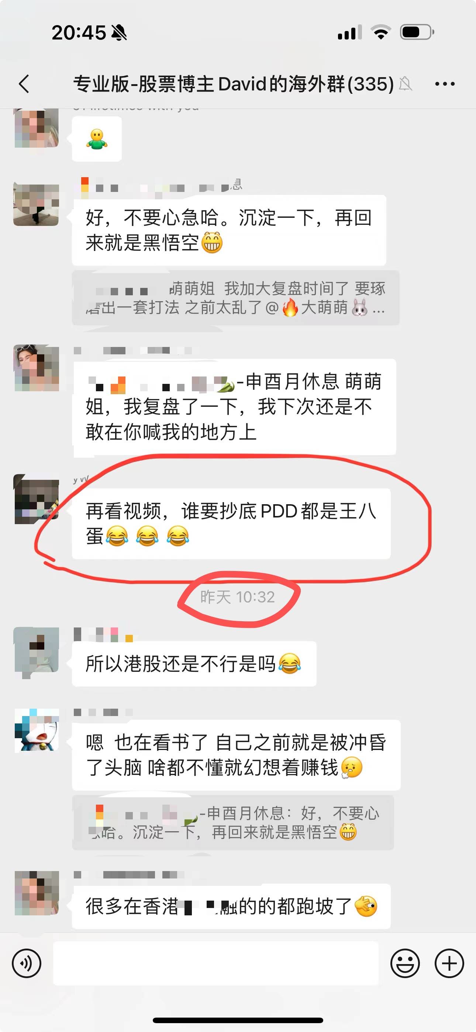This screenshot has width=476, height=1032.
Task: Tap the group title David的海外群
Action: click(x=234, y=84)
